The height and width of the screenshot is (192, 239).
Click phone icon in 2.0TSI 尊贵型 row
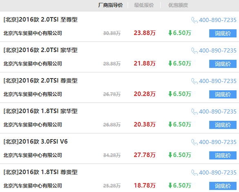(194, 81)
